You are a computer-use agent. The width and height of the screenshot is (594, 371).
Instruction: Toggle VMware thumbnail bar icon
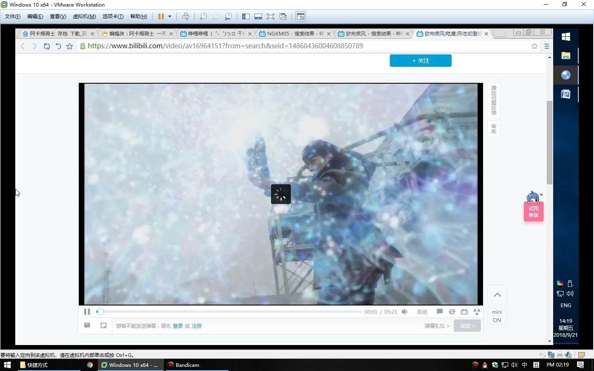(258, 16)
